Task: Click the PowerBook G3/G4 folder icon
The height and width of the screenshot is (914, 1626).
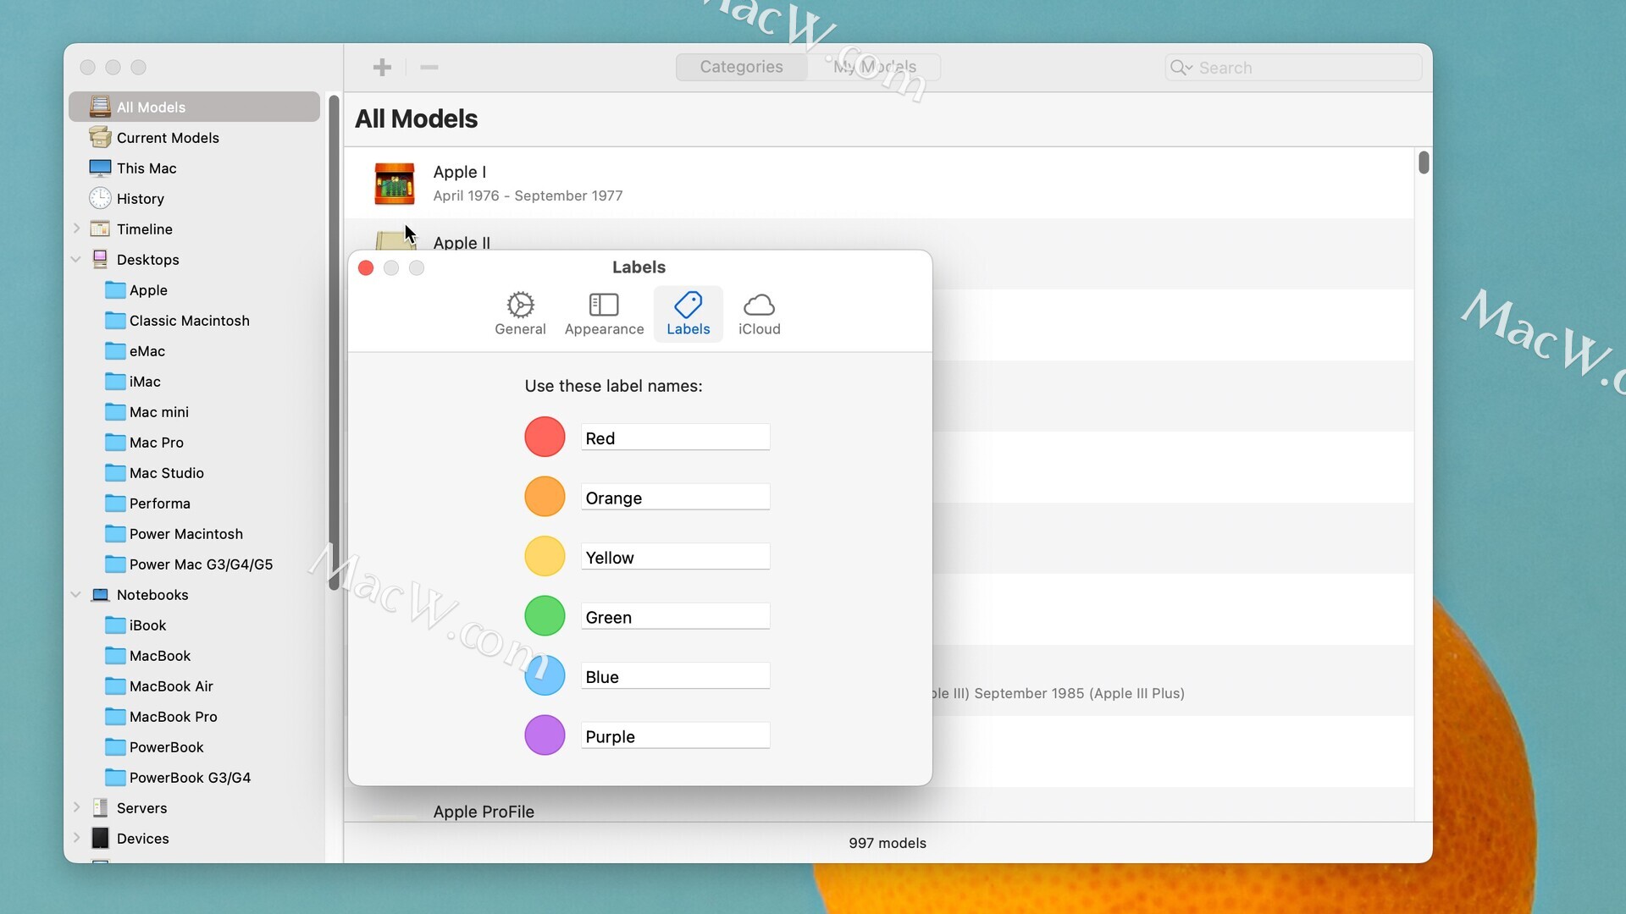Action: 115,777
